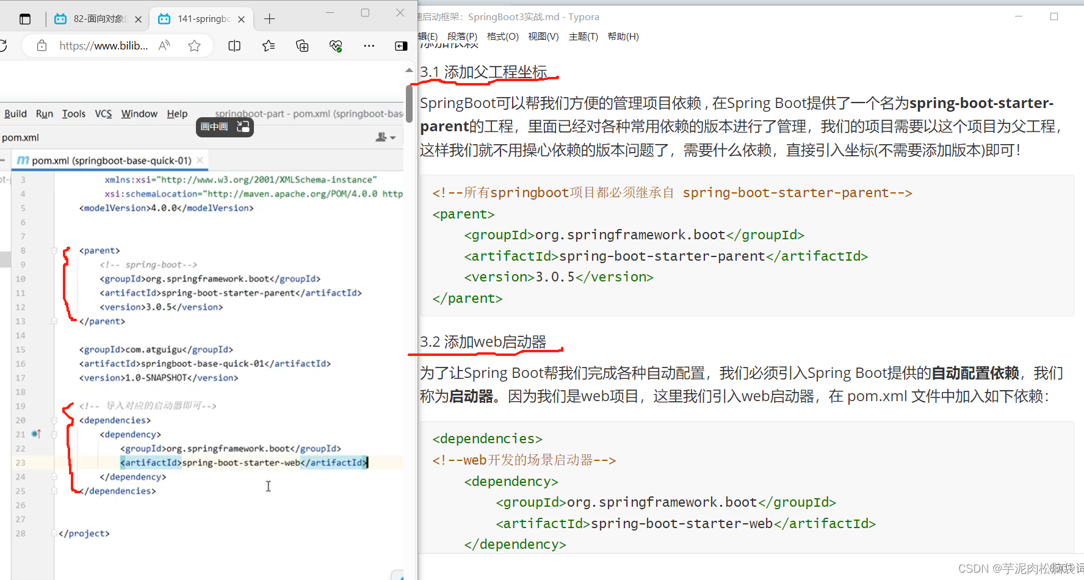
Task: Open Edge split screen icon
Action: pos(234,46)
